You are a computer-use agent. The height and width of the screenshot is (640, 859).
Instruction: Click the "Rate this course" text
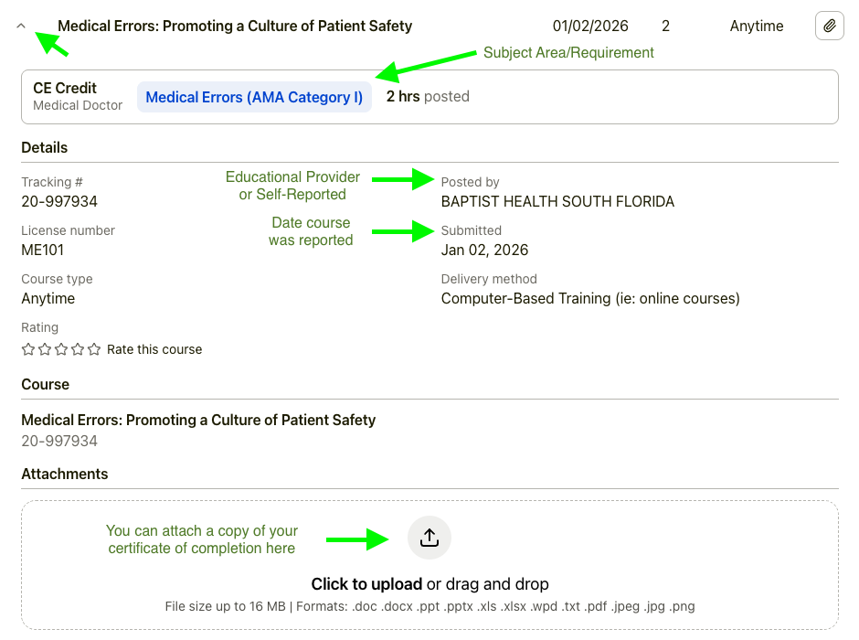click(x=154, y=349)
